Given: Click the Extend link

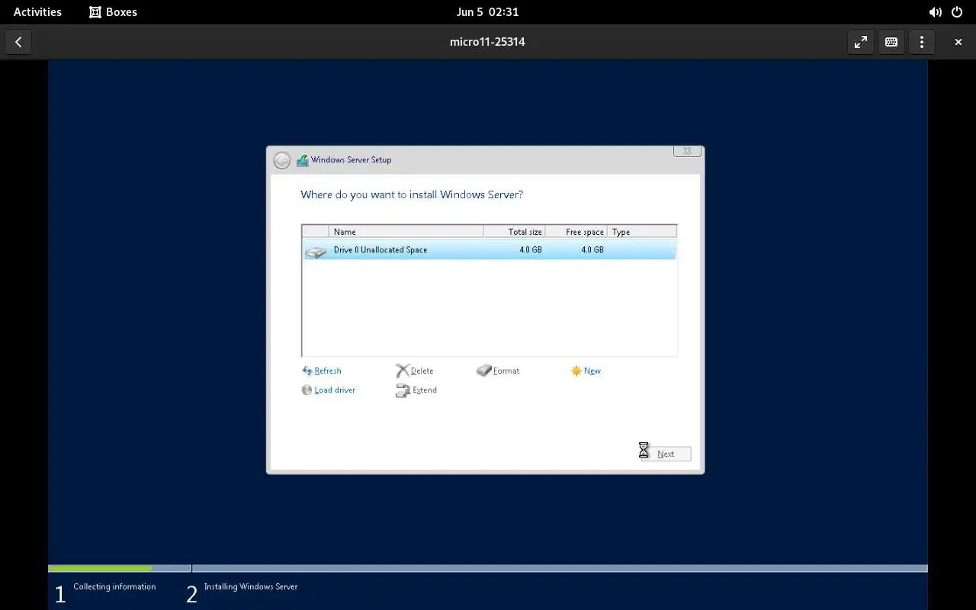Looking at the screenshot, I should (425, 390).
